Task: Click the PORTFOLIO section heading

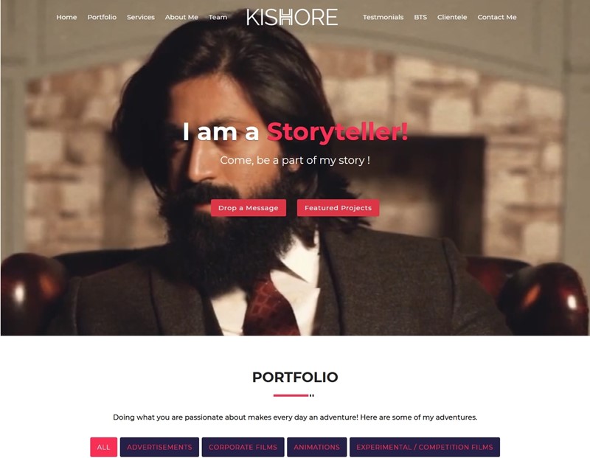Action: pyautogui.click(x=295, y=377)
